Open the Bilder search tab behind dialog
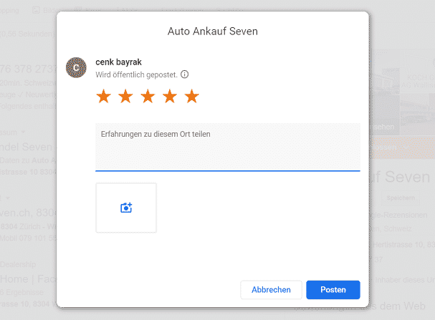Image resolution: width=435 pixels, height=320 pixels. (x=46, y=11)
